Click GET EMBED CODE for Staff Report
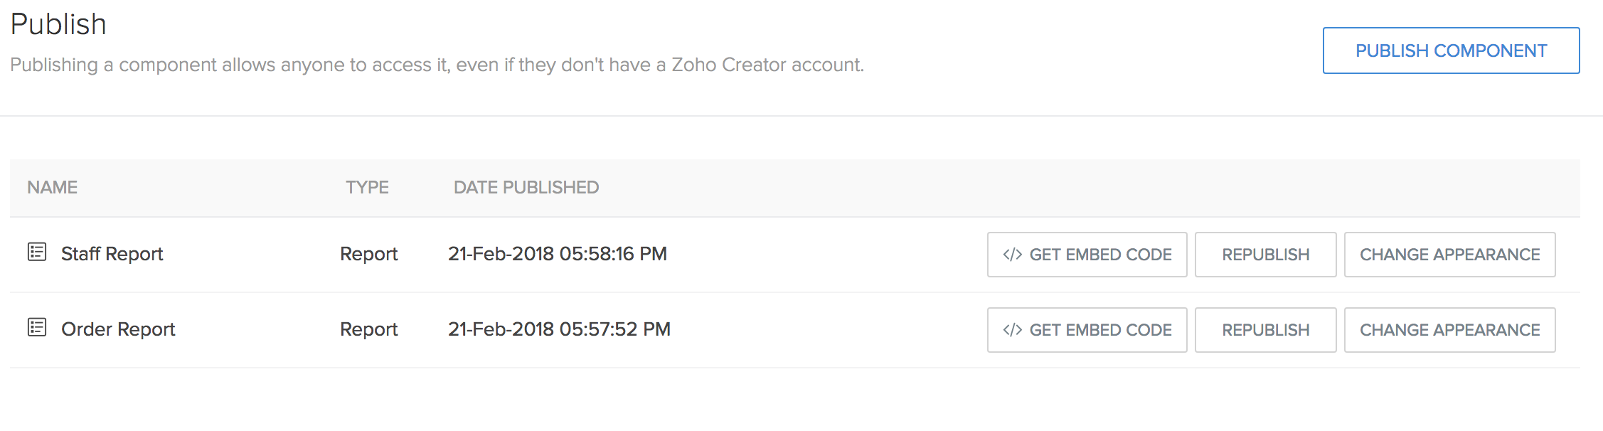This screenshot has width=1603, height=431. [x=1087, y=254]
